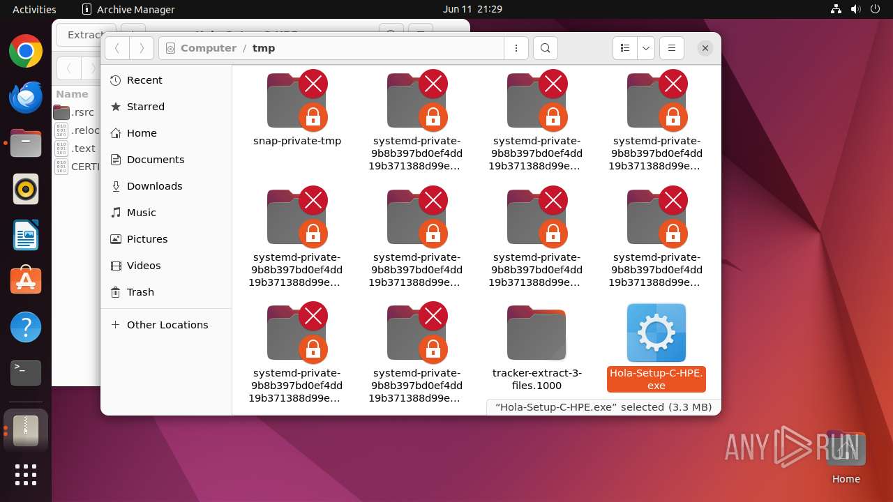Viewport: 893px width, 502px height.
Task: Open search in Files window
Action: point(546,48)
